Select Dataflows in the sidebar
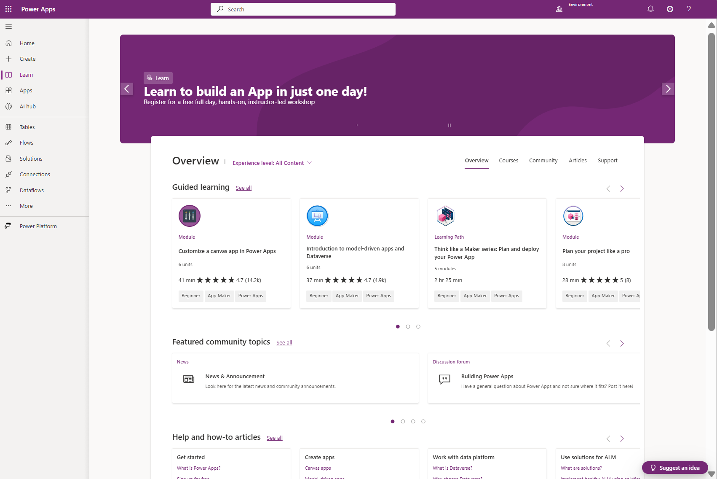 [32, 190]
